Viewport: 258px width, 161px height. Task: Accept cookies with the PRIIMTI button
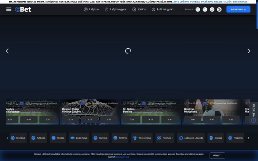coord(217,156)
